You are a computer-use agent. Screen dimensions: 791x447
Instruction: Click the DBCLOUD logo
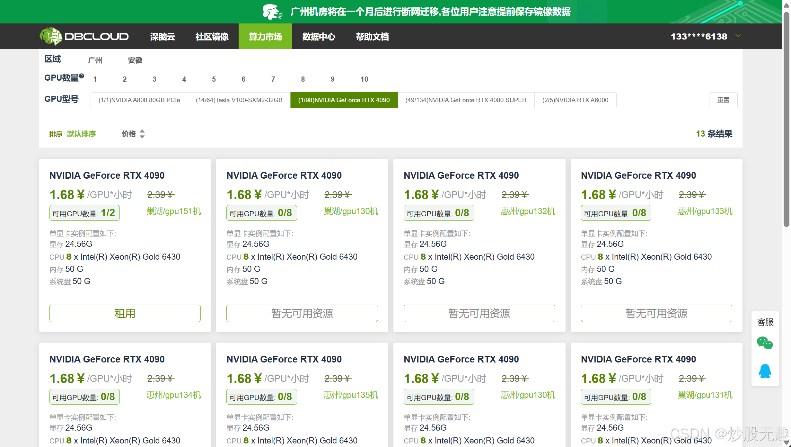click(x=84, y=36)
